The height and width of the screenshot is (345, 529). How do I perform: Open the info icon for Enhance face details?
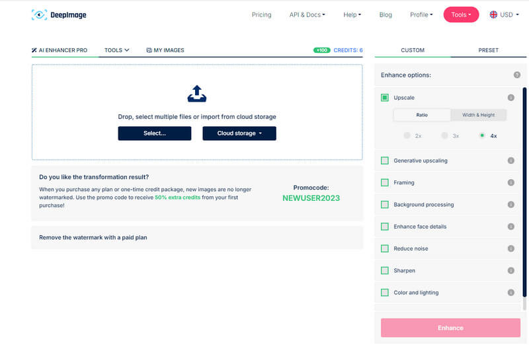(510, 226)
